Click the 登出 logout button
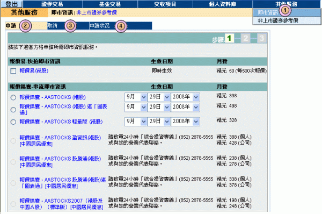This screenshot has height=214, width=322. point(12,4)
